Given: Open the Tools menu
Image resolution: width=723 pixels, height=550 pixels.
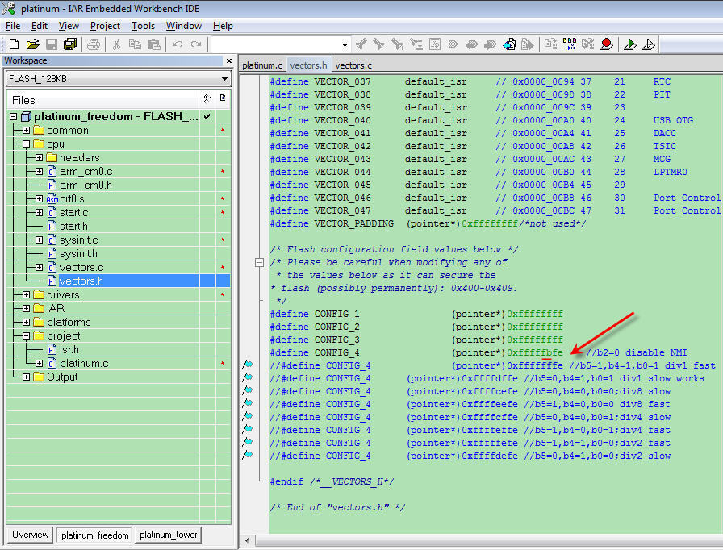Looking at the screenshot, I should (x=143, y=26).
